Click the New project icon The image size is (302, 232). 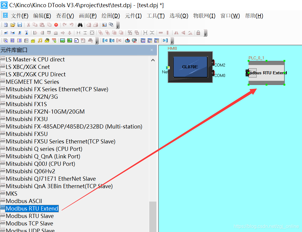tap(6, 25)
